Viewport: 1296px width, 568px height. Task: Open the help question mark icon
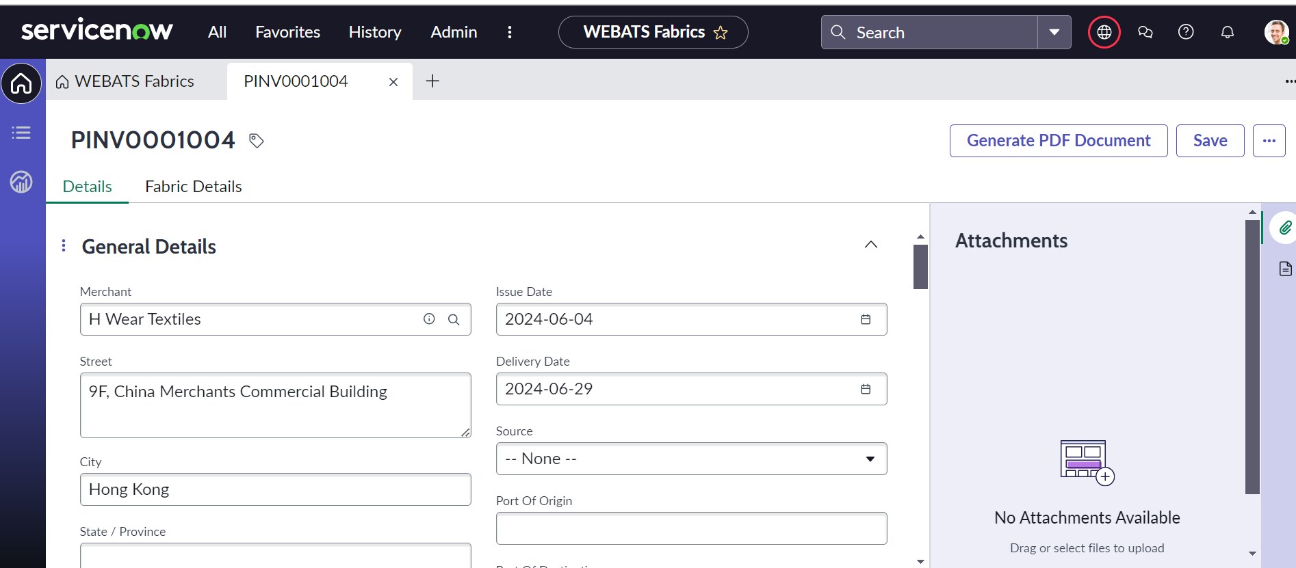pyautogui.click(x=1186, y=32)
